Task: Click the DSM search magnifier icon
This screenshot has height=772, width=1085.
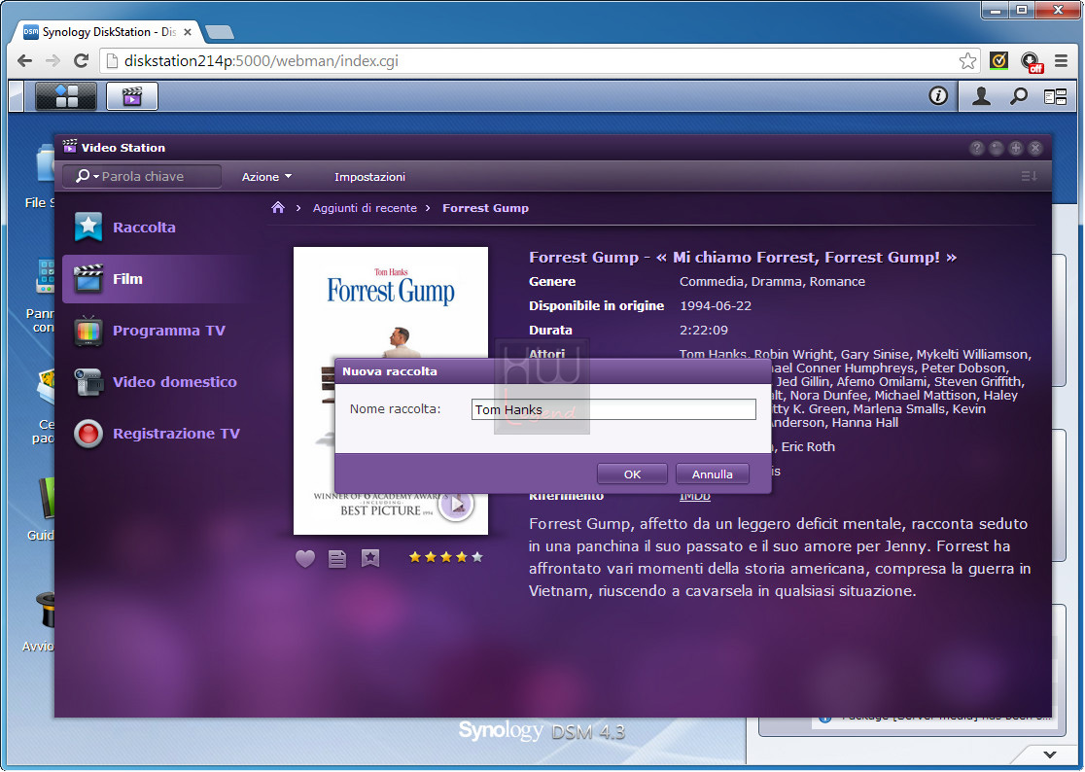Action: click(1018, 96)
